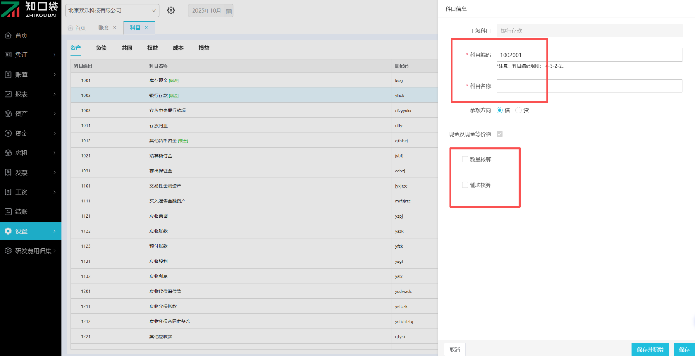Click the 取消 button

(x=454, y=349)
